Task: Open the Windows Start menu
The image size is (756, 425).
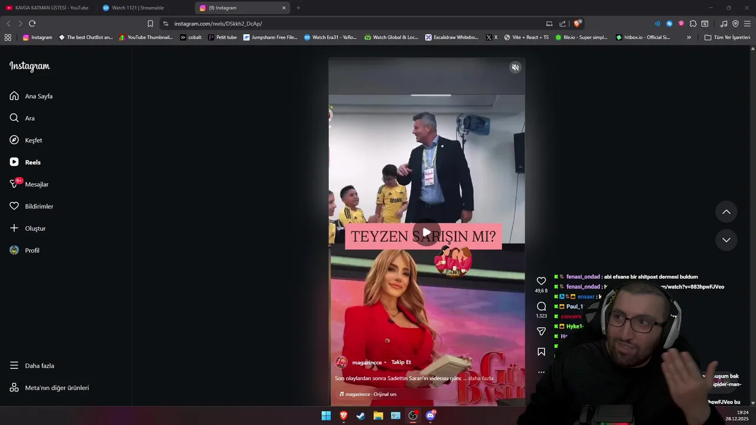Action: [x=326, y=416]
